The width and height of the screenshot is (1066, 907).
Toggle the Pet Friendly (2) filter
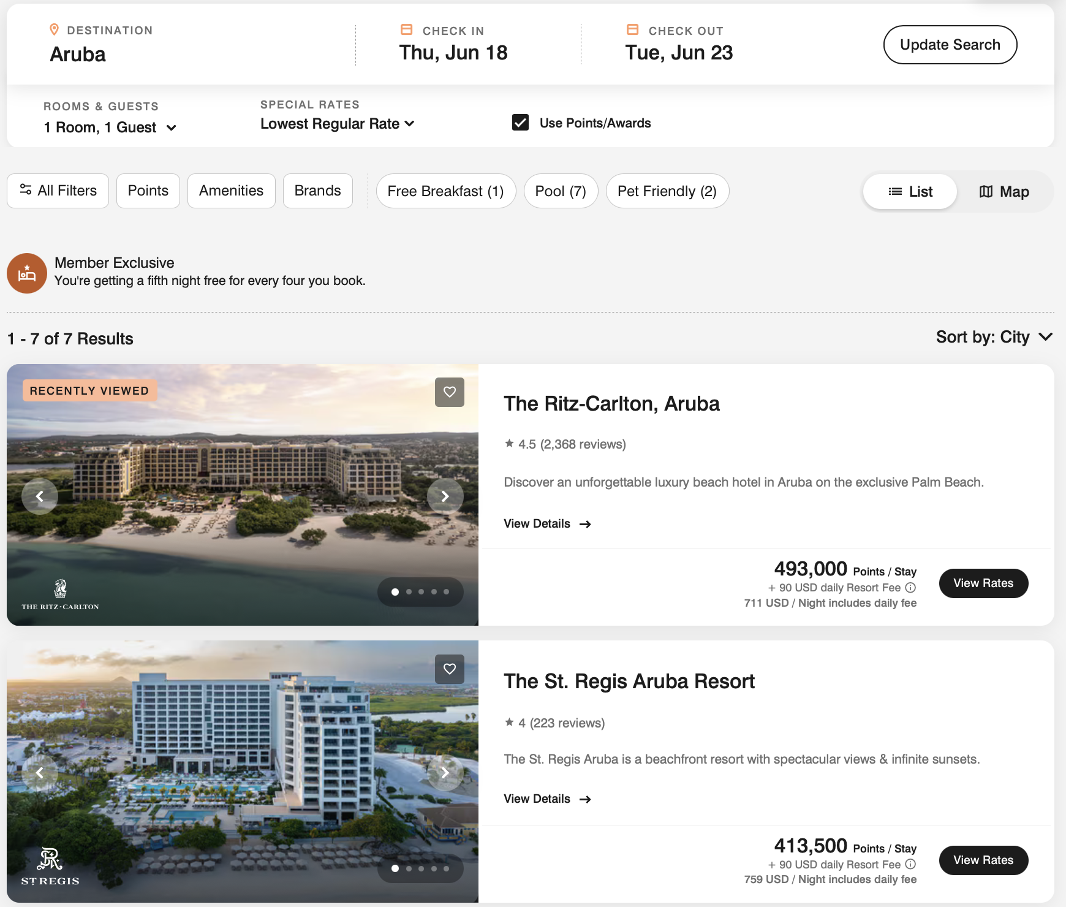(667, 191)
